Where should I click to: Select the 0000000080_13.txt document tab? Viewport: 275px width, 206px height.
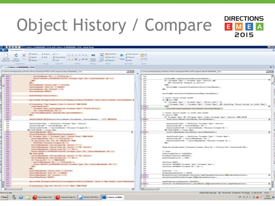point(19,67)
